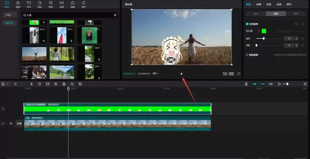310x159 pixels.
Task: Enter fullscreen preview mode
Action: click(x=239, y=74)
